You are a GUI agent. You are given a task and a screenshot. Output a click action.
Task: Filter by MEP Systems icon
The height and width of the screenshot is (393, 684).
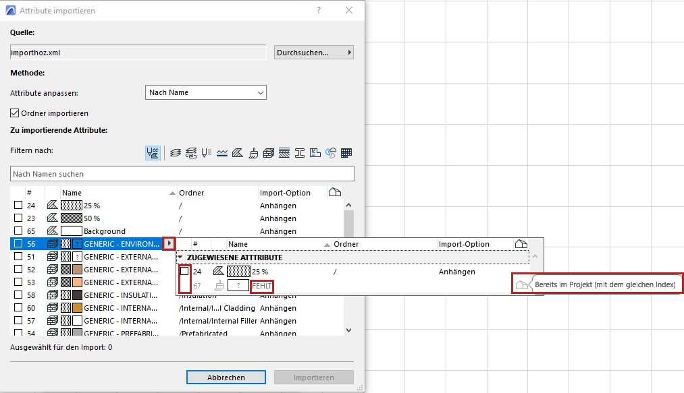(x=331, y=153)
